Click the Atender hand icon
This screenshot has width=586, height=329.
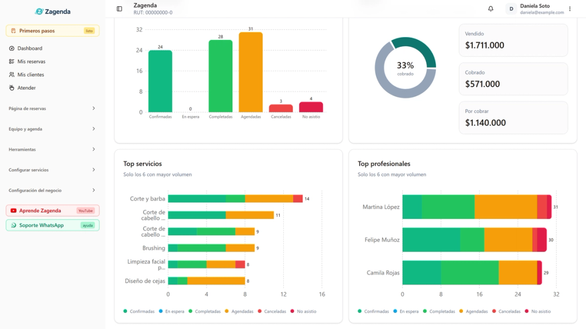pyautogui.click(x=11, y=87)
